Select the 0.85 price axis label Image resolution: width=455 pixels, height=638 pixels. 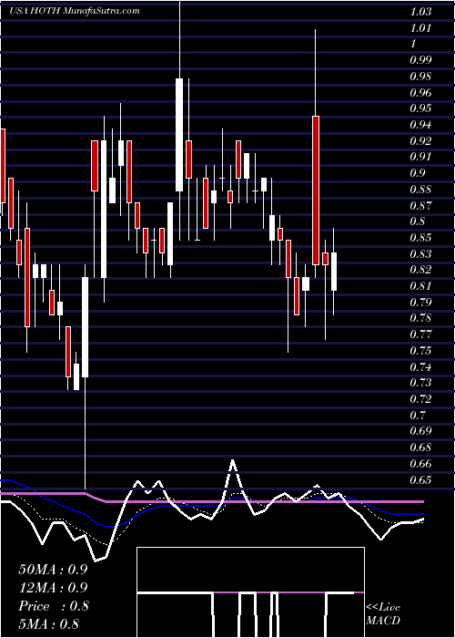tap(420, 238)
